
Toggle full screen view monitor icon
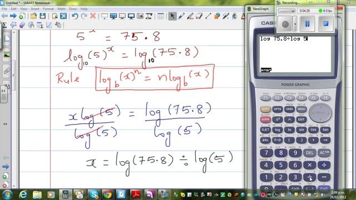[113, 16]
